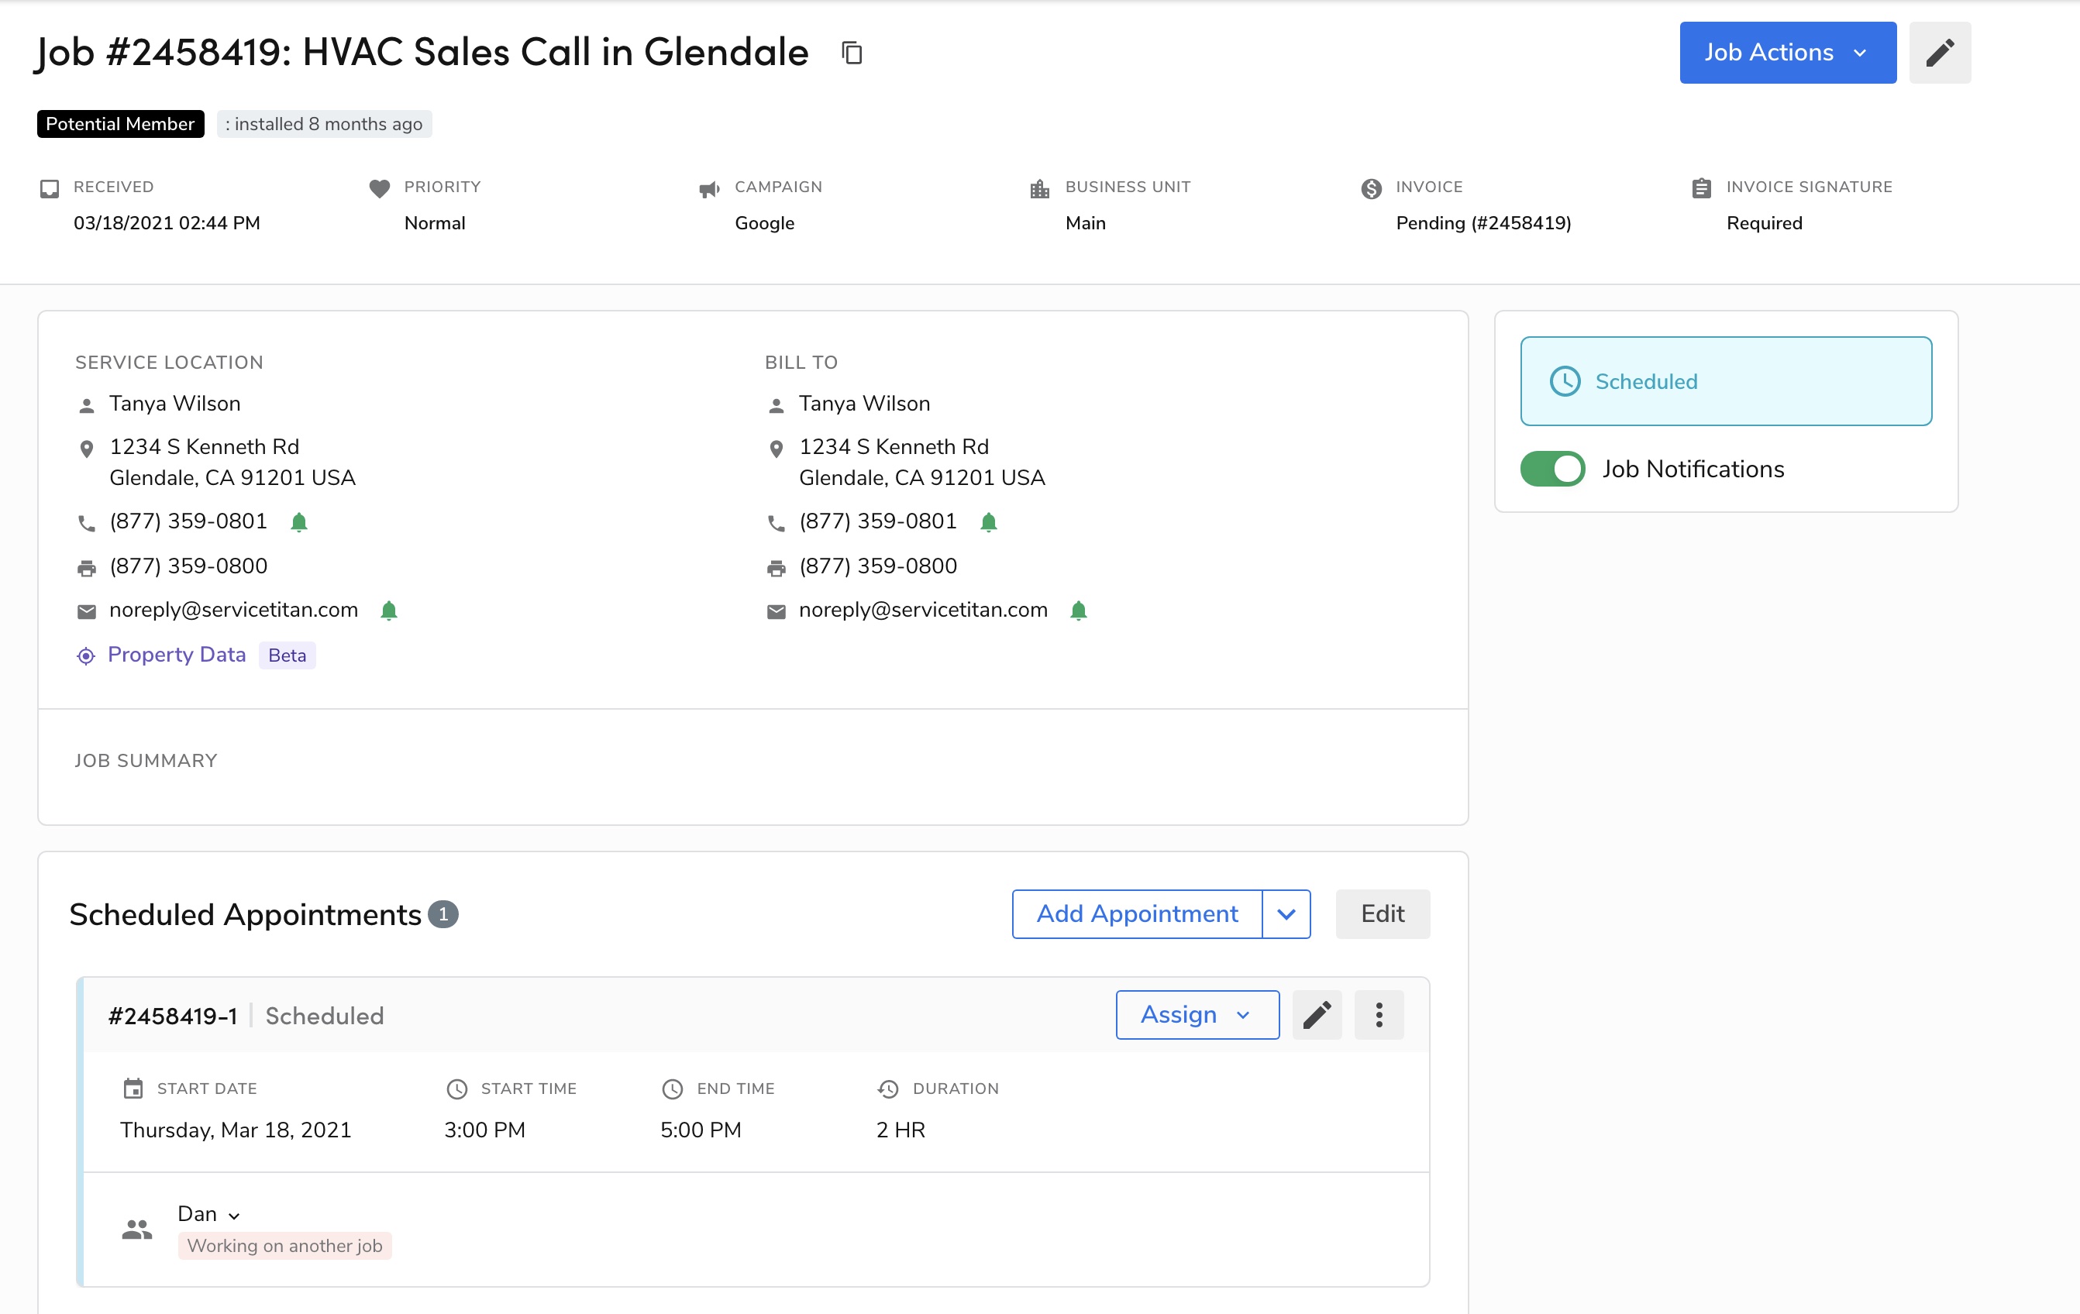Click phone icon under Service Location

pos(86,523)
